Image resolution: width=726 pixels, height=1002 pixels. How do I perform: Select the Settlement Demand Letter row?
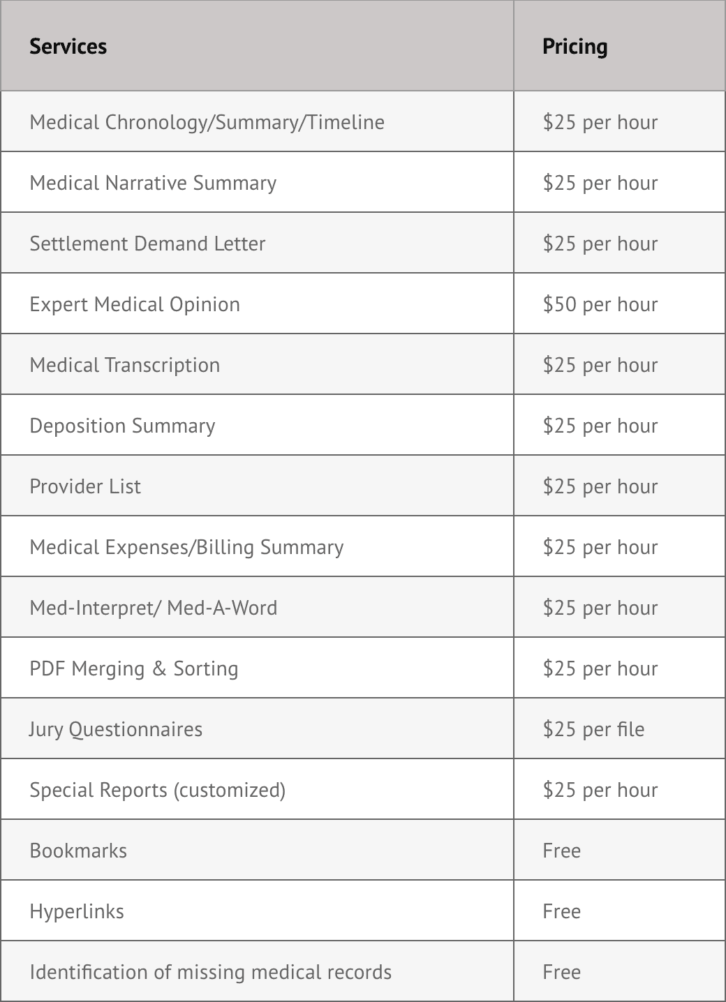[147, 244]
